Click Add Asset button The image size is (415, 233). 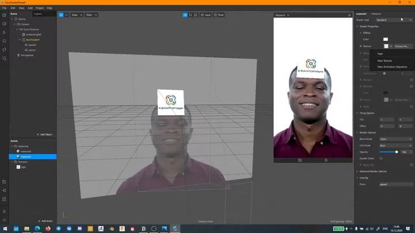tap(45, 221)
